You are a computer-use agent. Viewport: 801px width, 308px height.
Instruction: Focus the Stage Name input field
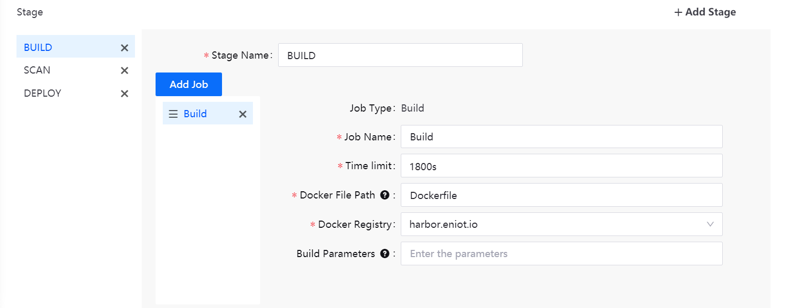click(x=400, y=56)
